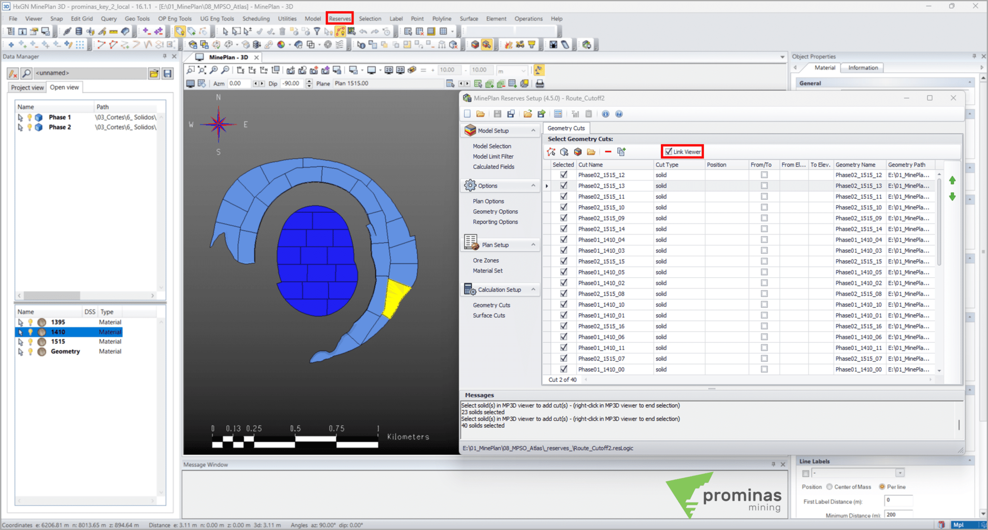Select the Per line radio button
The width and height of the screenshot is (988, 530).
[x=882, y=487]
